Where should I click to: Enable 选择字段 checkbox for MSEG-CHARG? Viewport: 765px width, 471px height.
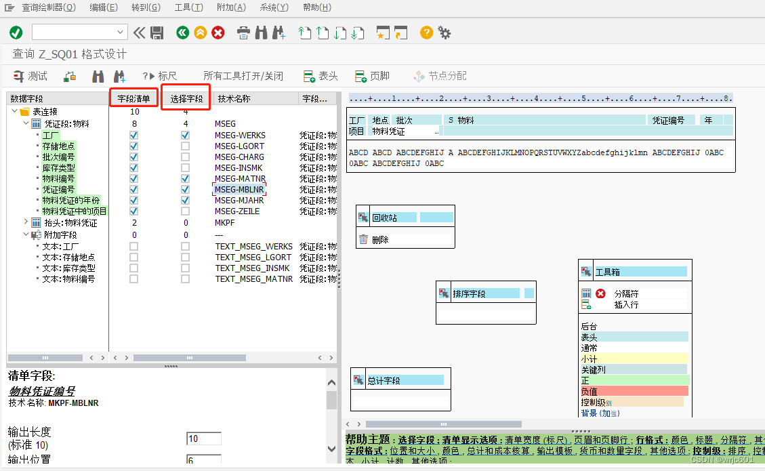(185, 157)
